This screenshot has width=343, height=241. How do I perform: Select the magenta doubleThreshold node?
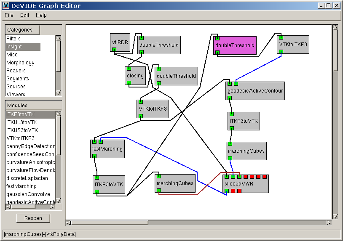[235, 45]
